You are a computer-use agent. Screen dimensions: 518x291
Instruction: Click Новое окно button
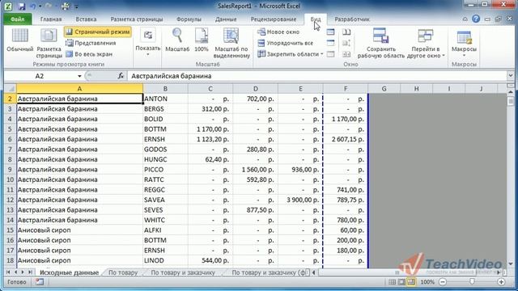pos(278,32)
